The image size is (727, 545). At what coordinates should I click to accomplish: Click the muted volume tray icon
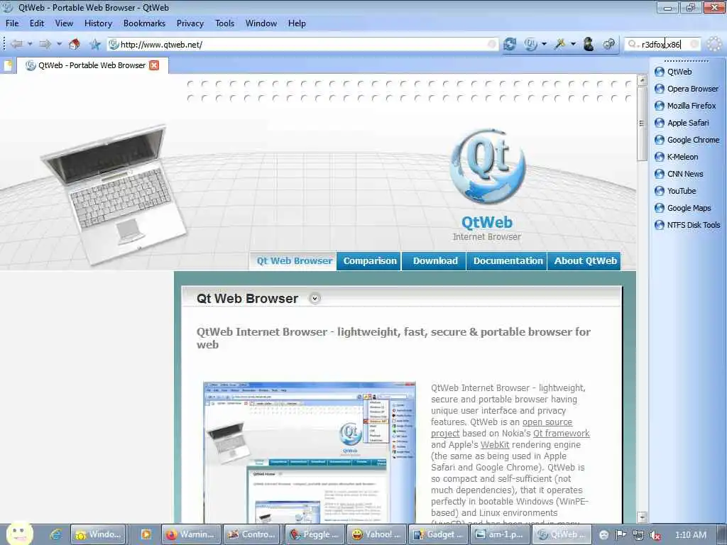[655, 535]
